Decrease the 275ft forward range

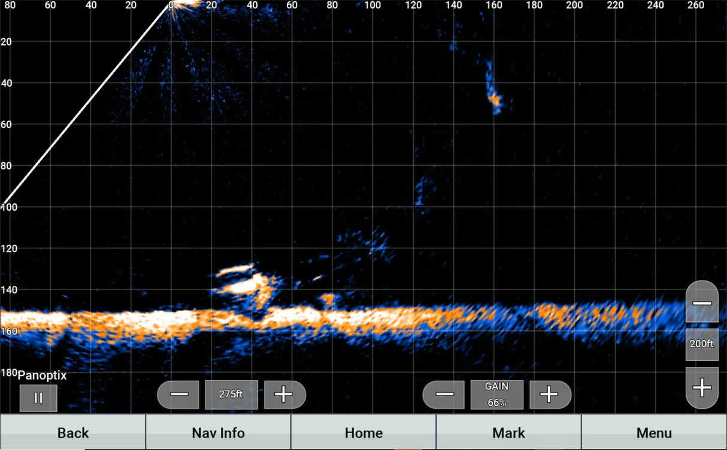coord(178,394)
